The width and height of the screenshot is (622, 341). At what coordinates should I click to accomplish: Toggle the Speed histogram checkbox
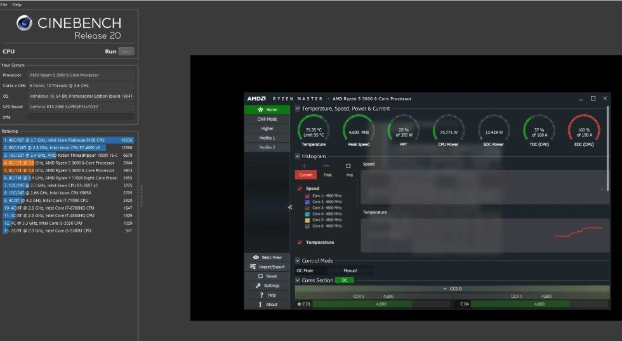(300, 189)
